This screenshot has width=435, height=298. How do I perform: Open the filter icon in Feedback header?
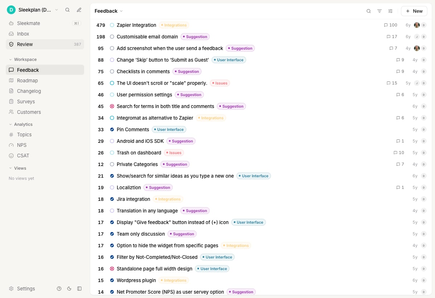pos(380,11)
